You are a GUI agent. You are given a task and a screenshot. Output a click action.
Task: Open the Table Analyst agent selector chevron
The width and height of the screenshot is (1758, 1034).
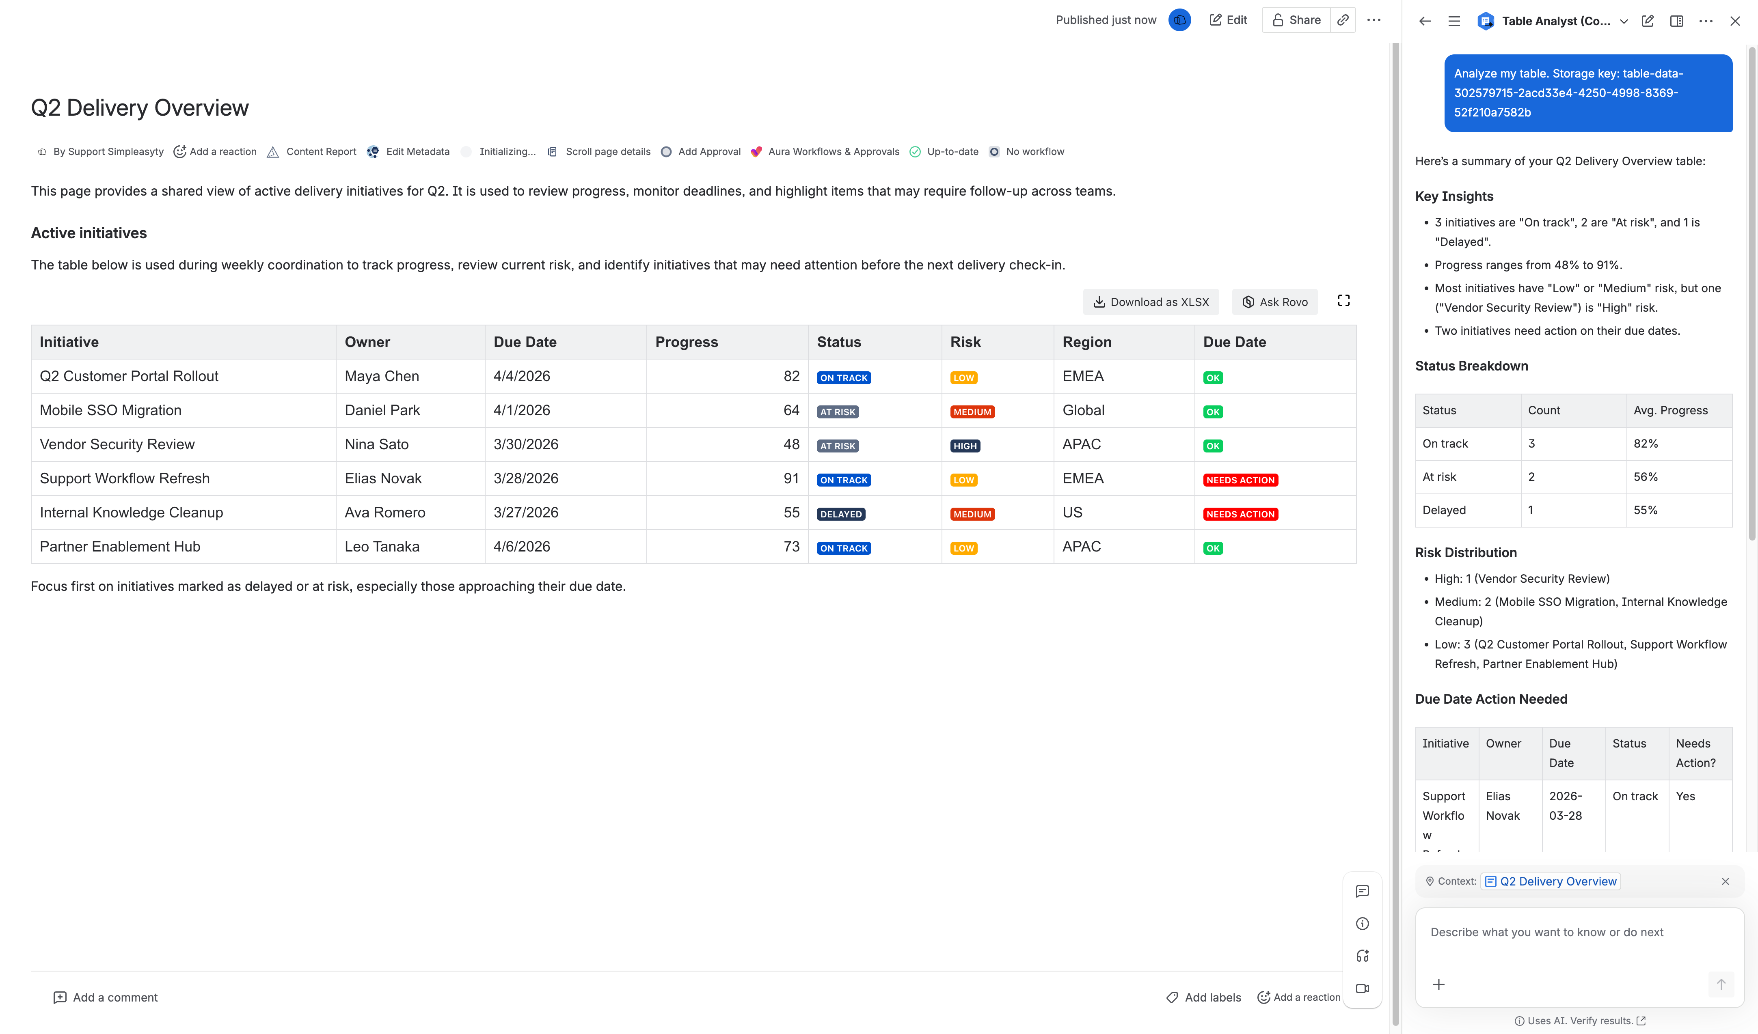tap(1624, 21)
